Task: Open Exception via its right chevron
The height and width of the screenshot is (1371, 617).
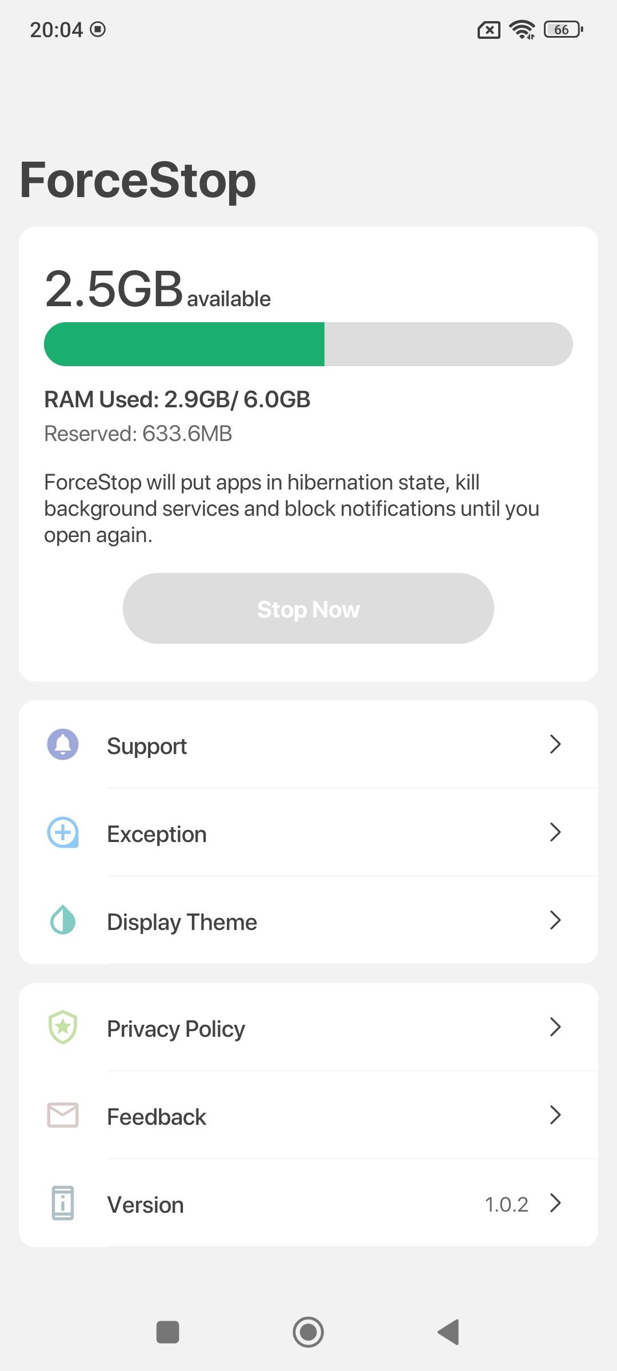Action: (x=555, y=832)
